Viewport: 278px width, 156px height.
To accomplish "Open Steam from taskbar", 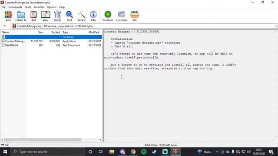I will (154, 152).
